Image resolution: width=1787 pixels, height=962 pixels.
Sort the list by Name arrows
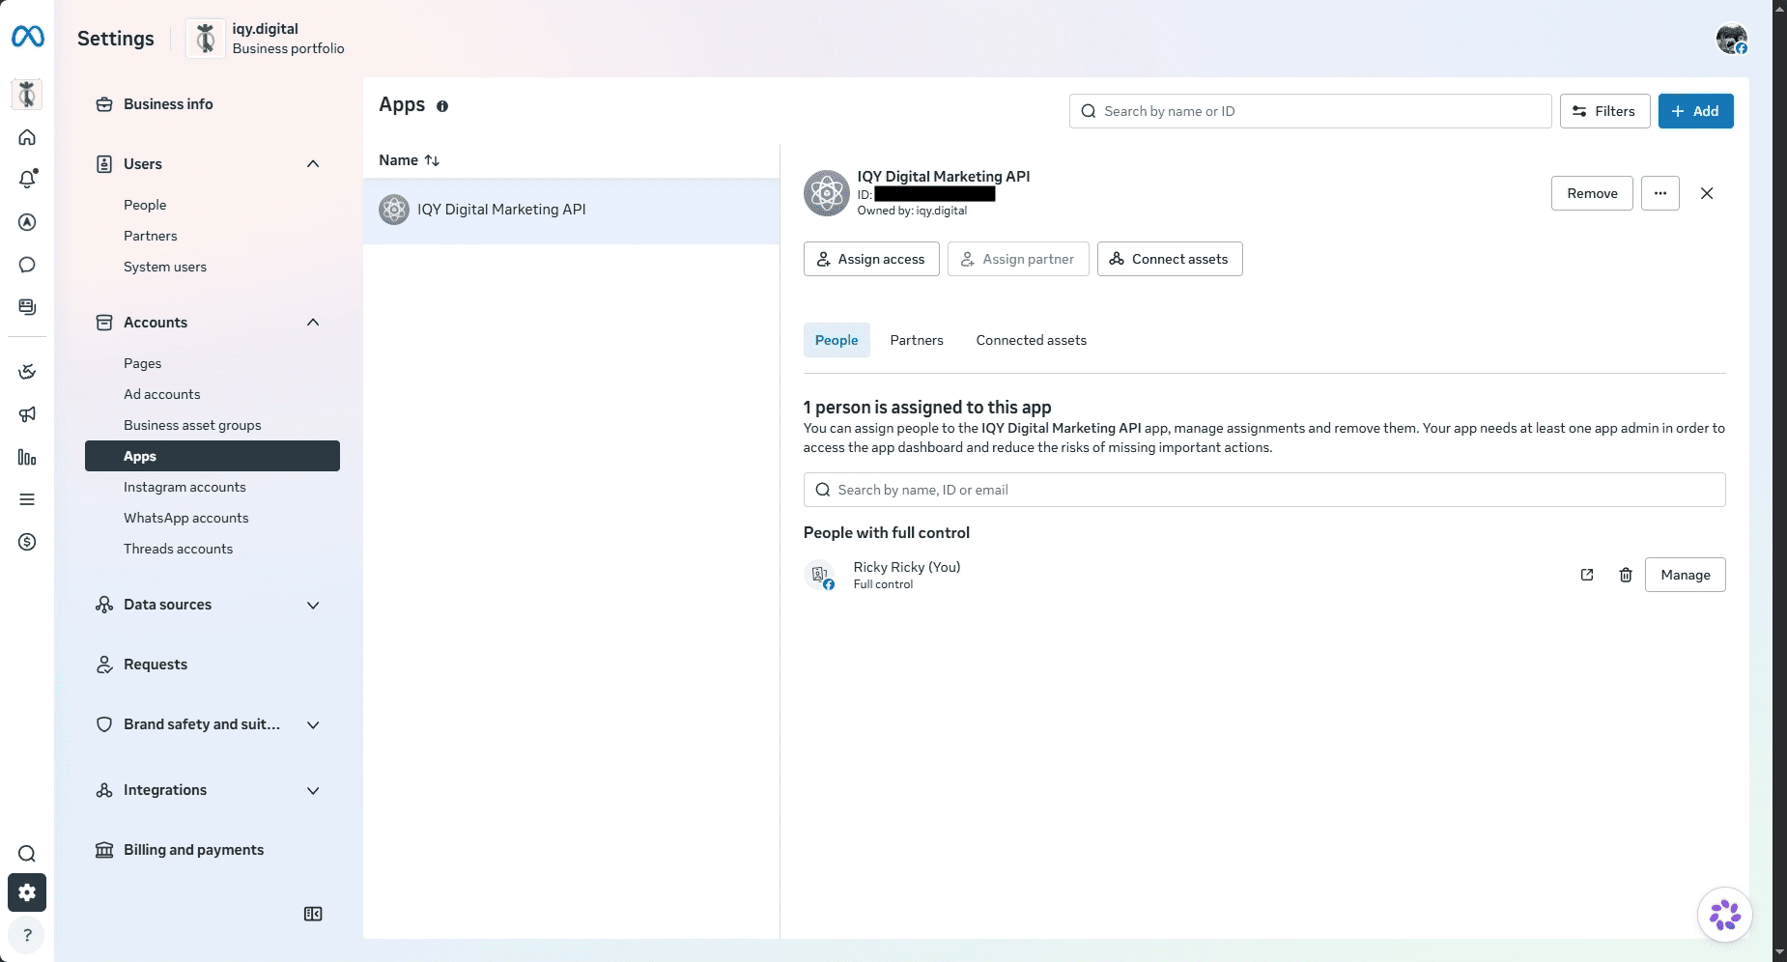click(x=432, y=160)
